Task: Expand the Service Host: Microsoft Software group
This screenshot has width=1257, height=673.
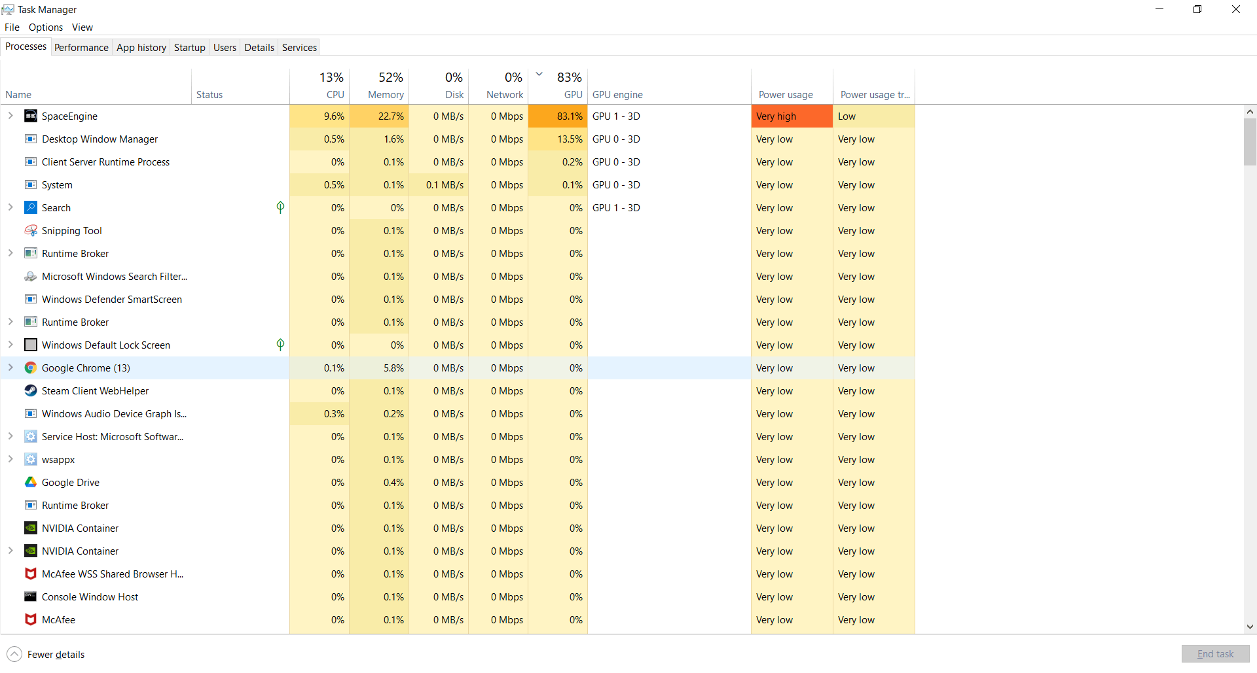Action: 10,436
